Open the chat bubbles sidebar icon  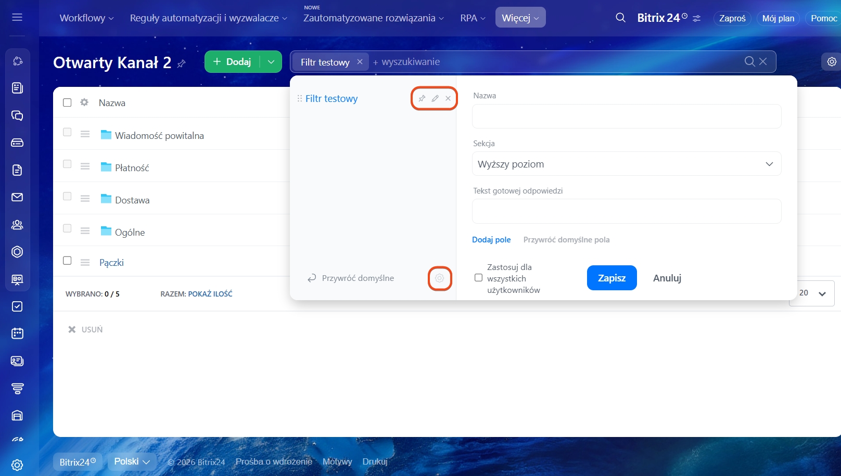(17, 115)
